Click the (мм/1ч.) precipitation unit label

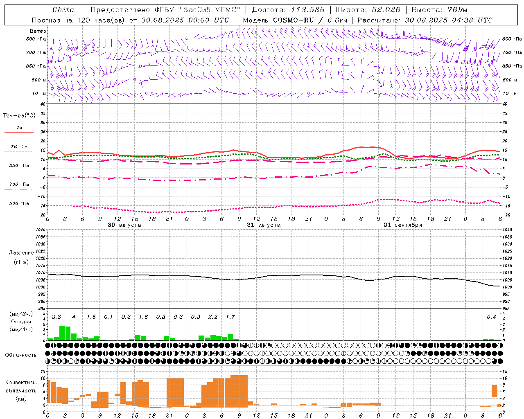[21, 329]
